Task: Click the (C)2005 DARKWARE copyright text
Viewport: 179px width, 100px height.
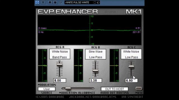Action: point(50,97)
